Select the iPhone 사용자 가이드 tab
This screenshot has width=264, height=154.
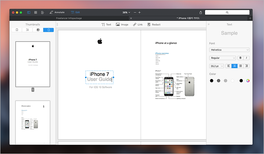188,18
